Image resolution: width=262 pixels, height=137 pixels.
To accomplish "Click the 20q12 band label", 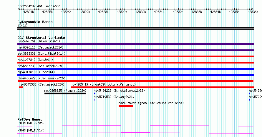I will click(22, 25).
